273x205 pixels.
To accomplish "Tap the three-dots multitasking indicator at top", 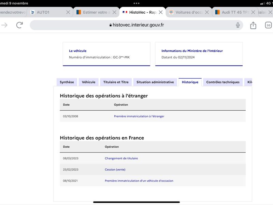I will point(136,3).
